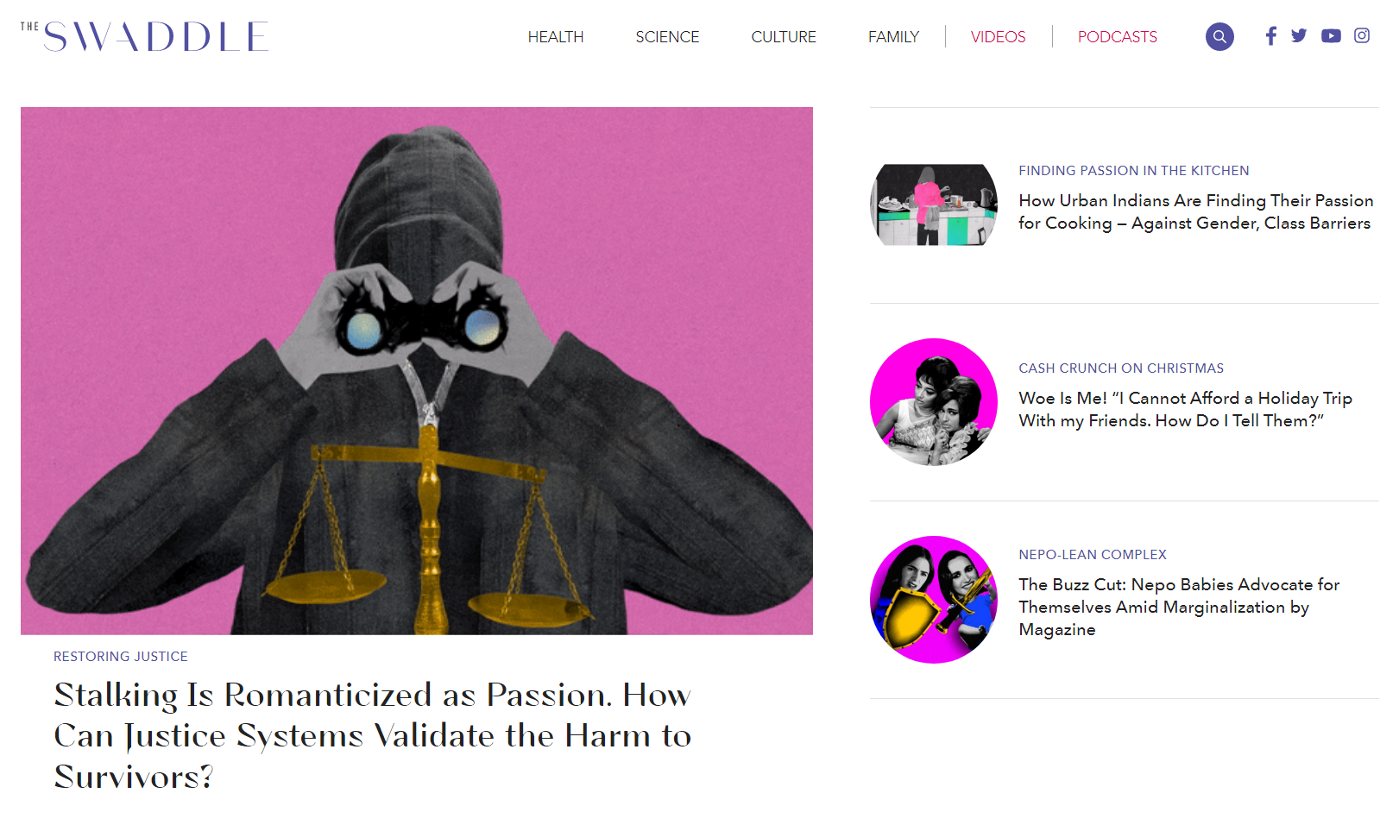Open the Urban Indians cooking article
The width and height of the screenshot is (1399, 825).
coord(1195,211)
